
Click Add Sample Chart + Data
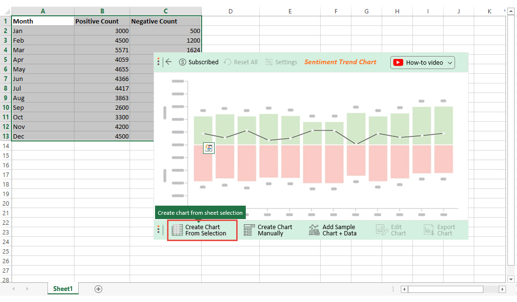(x=333, y=230)
